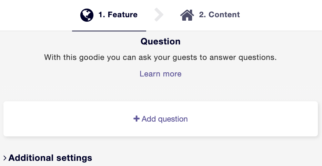Click the goodie description sentence

pyautogui.click(x=161, y=58)
